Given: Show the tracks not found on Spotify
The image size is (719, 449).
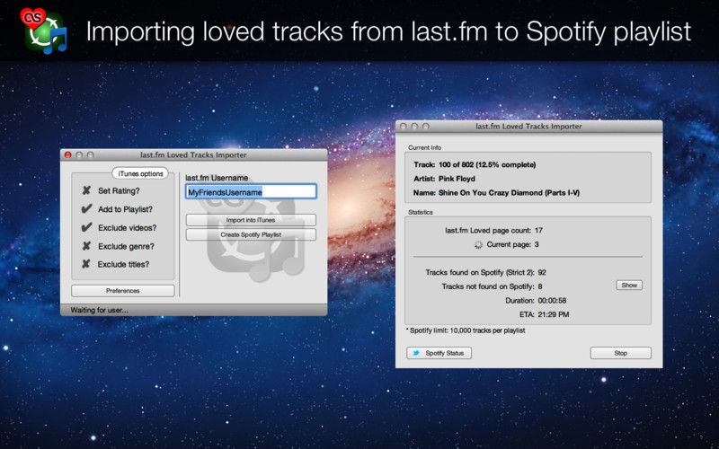Looking at the screenshot, I should 629,285.
